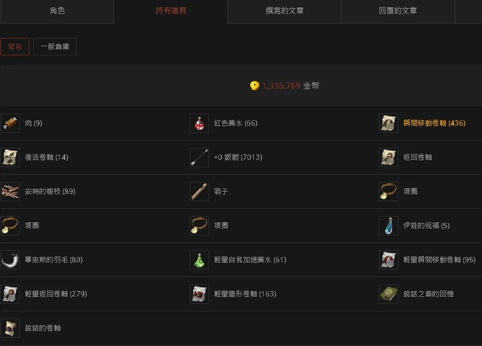
Task: Click the Pixie feather (畢克斯的羽毛) icon
Action: click(x=10, y=260)
